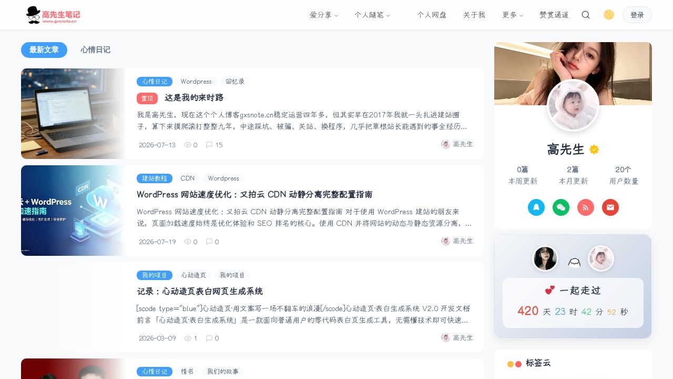Click the laptop thumbnail of 这是我的来时路
673x379 pixels.
tap(73, 114)
